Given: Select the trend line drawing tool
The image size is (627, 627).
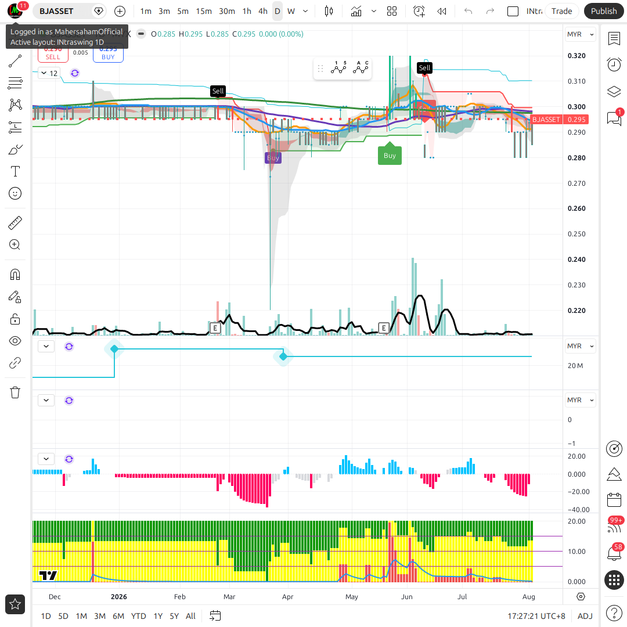Looking at the screenshot, I should pos(15,61).
